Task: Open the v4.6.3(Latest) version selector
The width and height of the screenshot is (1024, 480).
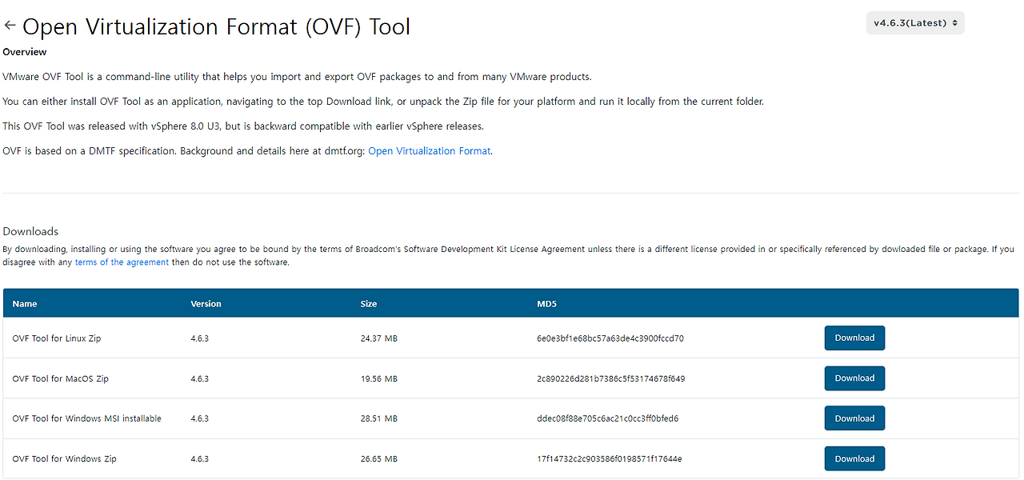Action: pos(914,22)
